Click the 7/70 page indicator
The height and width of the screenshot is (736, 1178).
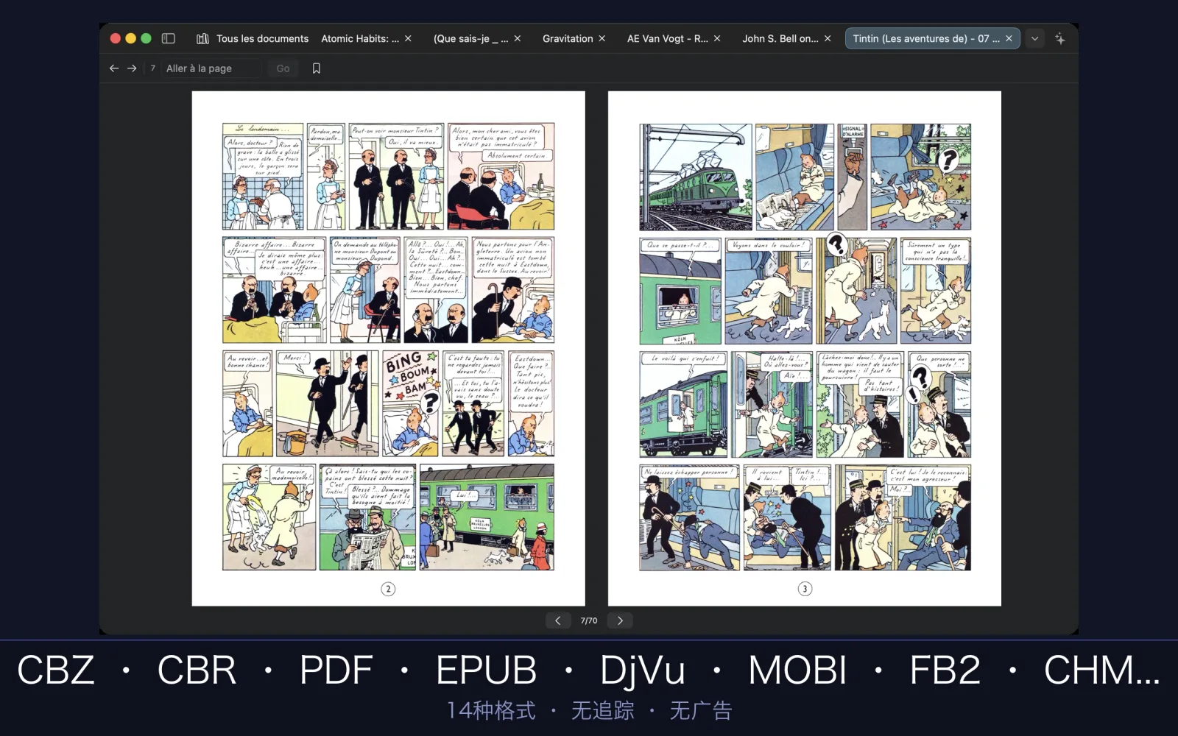[588, 620]
